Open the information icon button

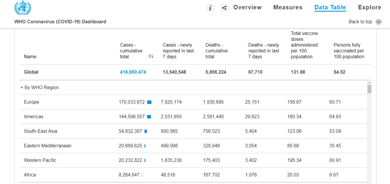(x=210, y=8)
